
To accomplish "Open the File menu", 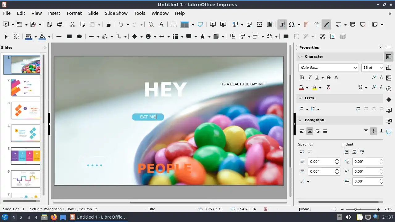I will point(7,13).
